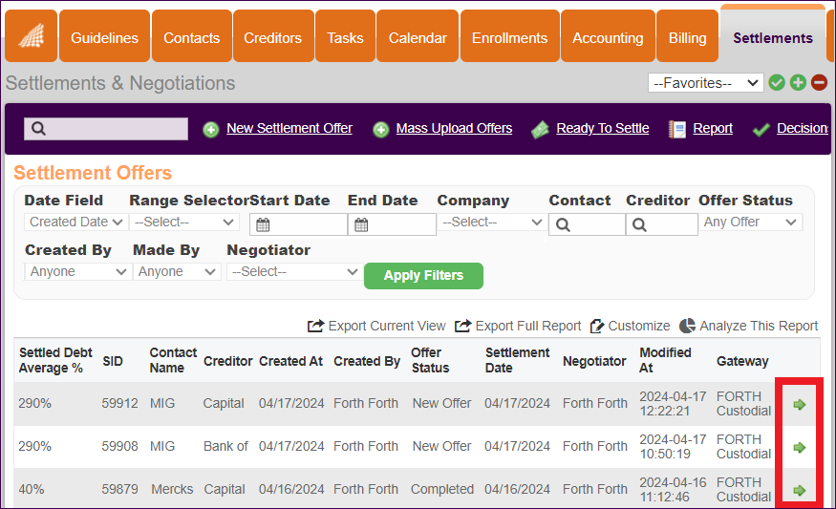The height and width of the screenshot is (509, 836).
Task: Expand the Made By dropdown
Action: [177, 272]
